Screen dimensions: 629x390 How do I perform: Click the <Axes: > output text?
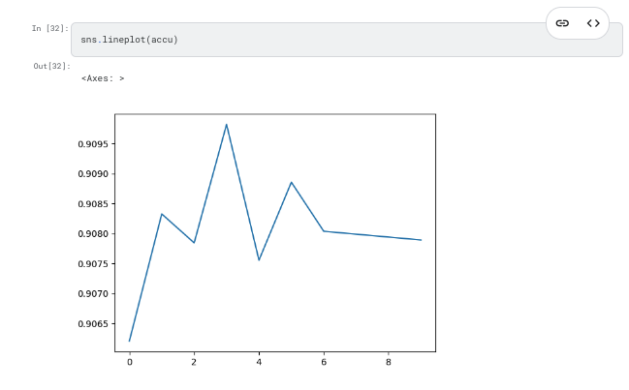[103, 78]
